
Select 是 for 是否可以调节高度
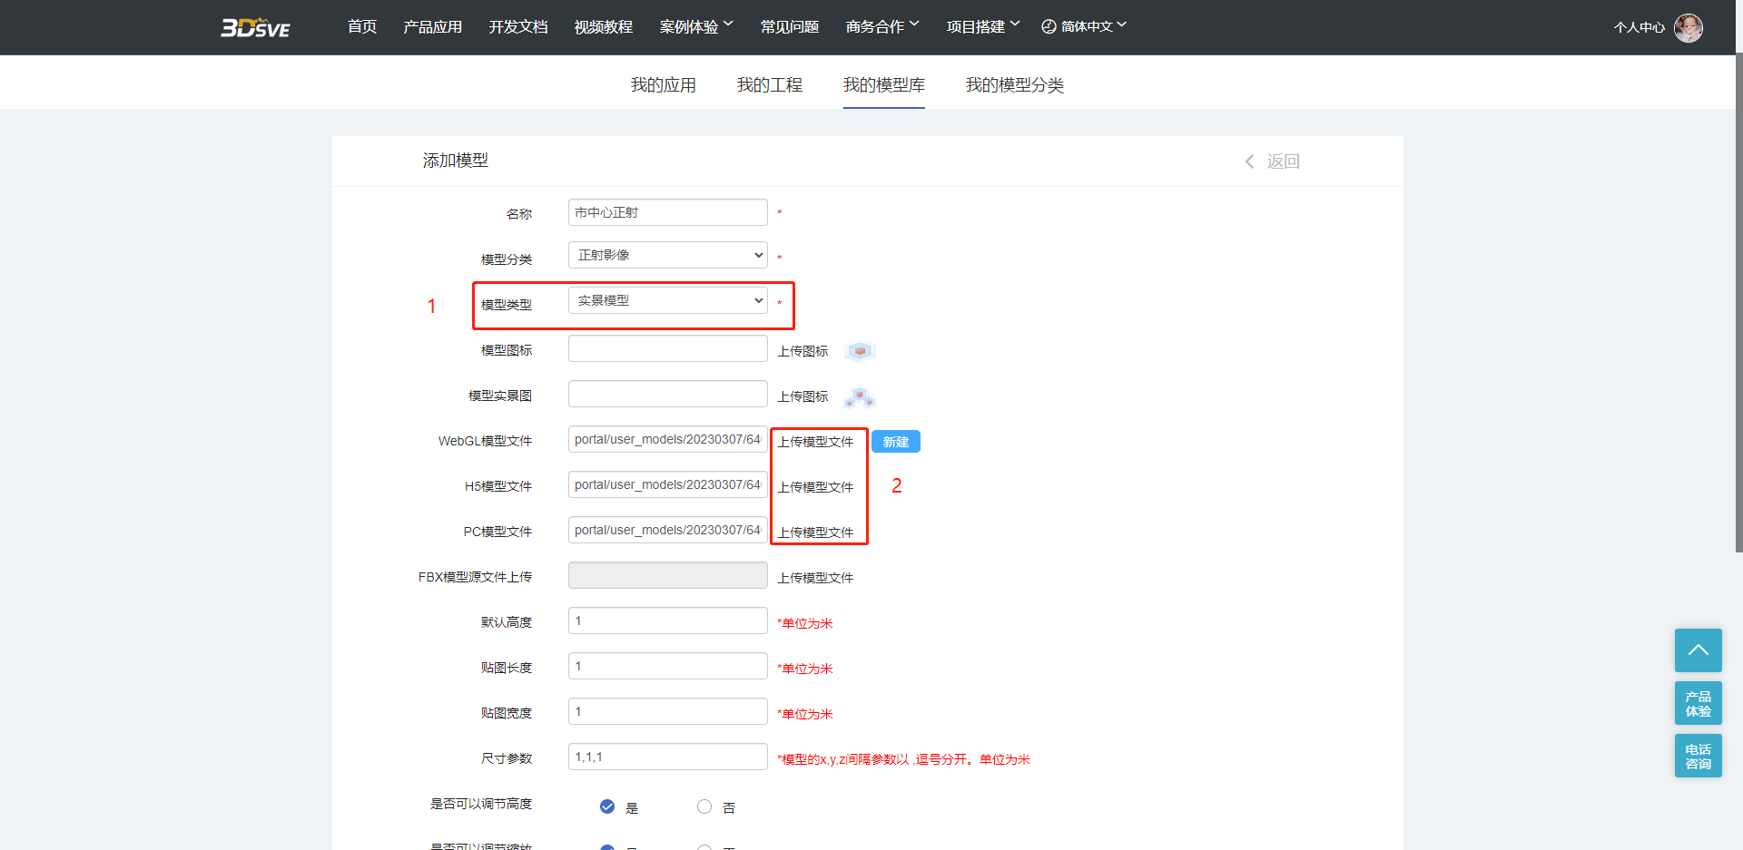pos(607,806)
